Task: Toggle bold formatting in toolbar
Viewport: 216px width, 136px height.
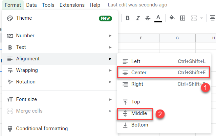Action: 128,18
